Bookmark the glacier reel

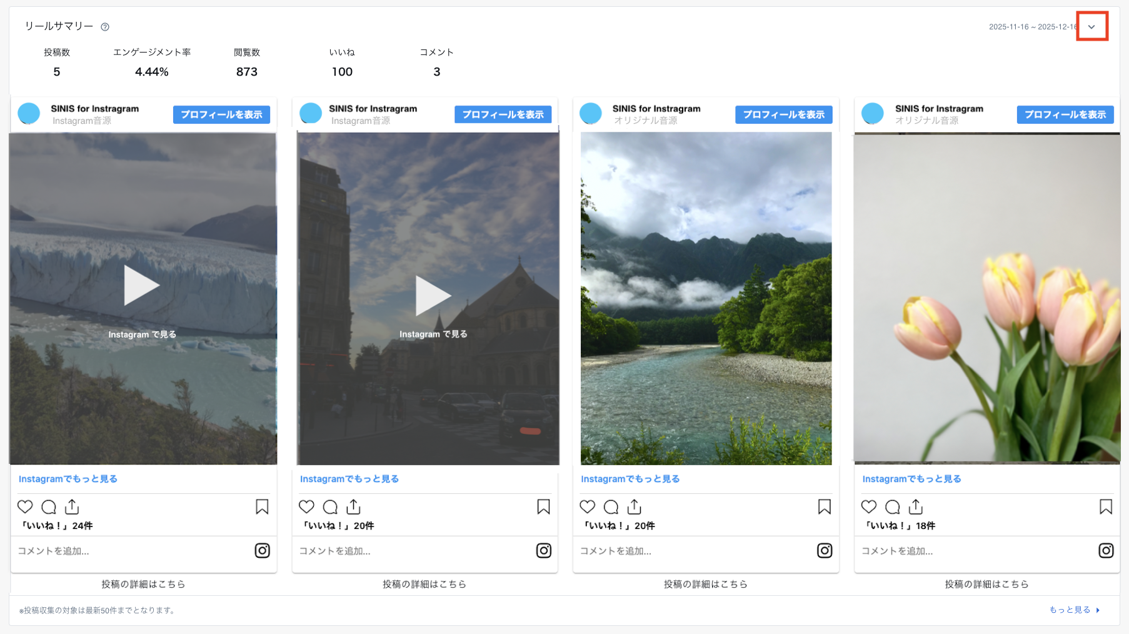[x=262, y=506]
